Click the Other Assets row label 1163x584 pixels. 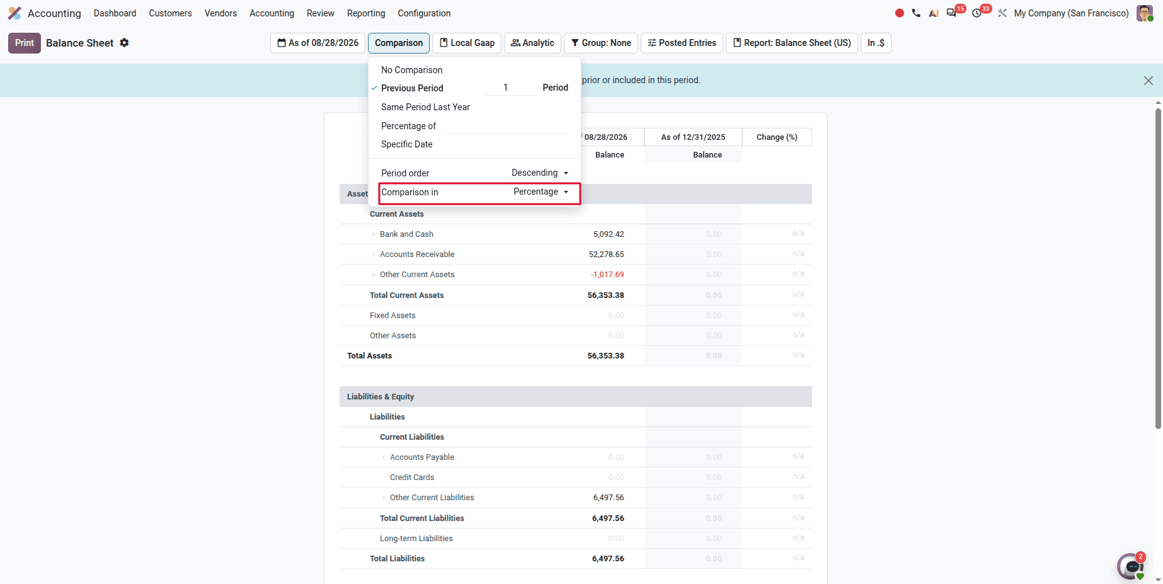(392, 336)
